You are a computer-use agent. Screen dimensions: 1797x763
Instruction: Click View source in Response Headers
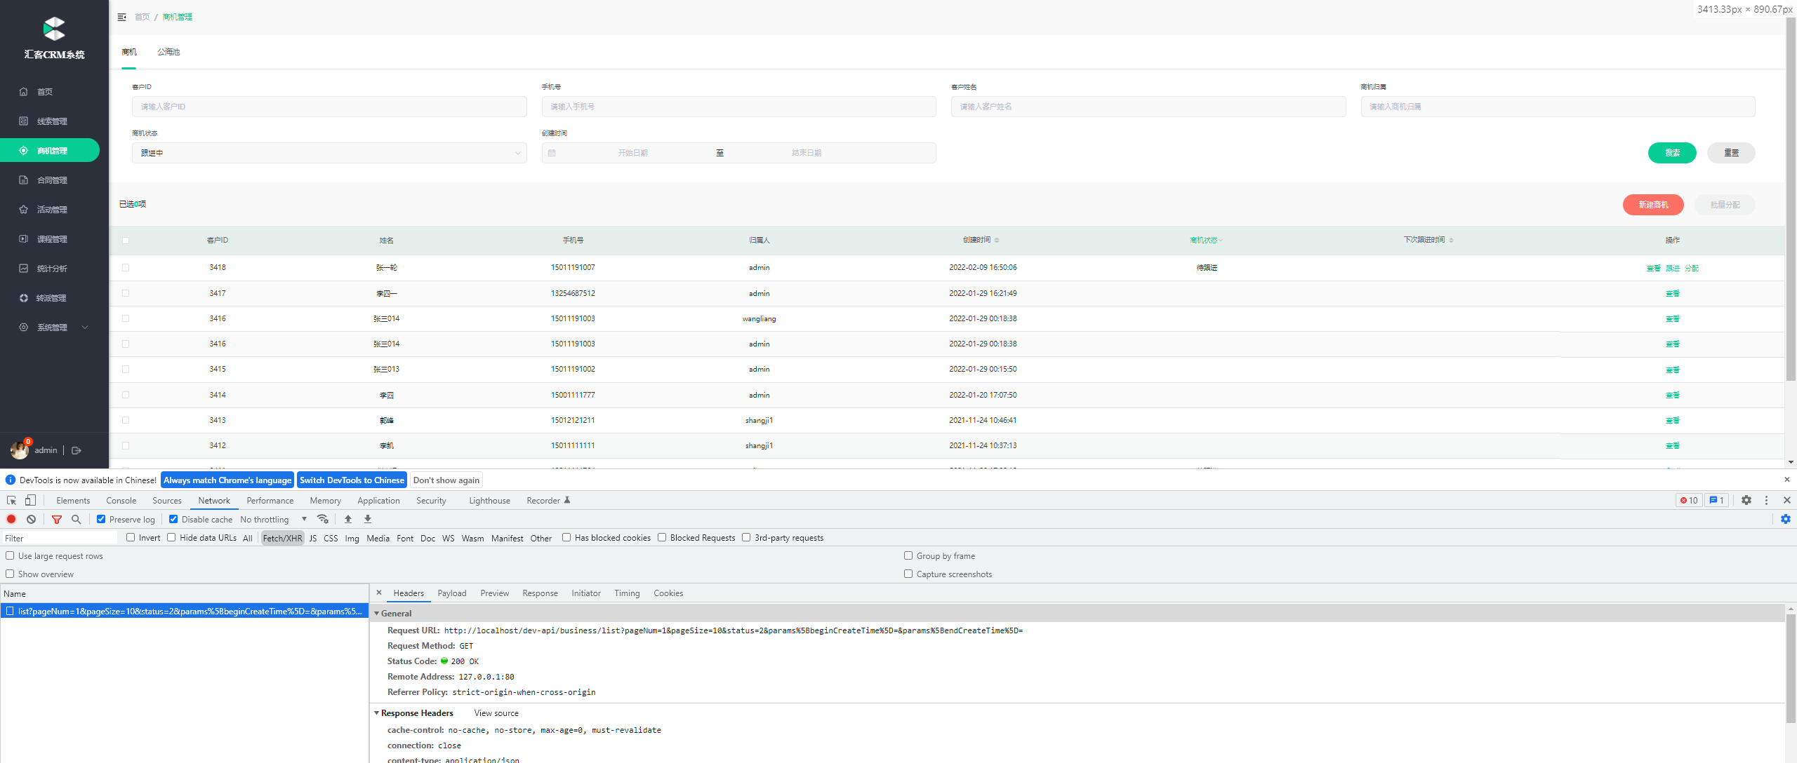496,713
